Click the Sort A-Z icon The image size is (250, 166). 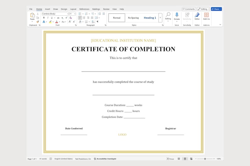coord(93,22)
